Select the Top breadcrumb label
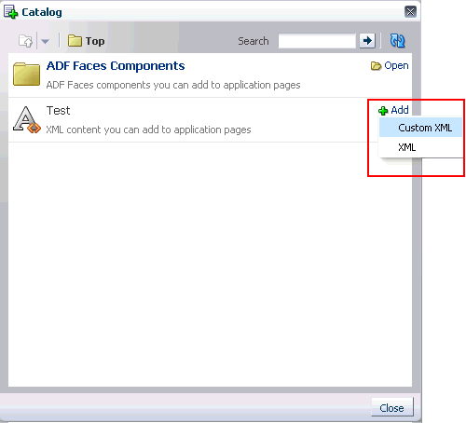The image size is (466, 423). (x=95, y=41)
